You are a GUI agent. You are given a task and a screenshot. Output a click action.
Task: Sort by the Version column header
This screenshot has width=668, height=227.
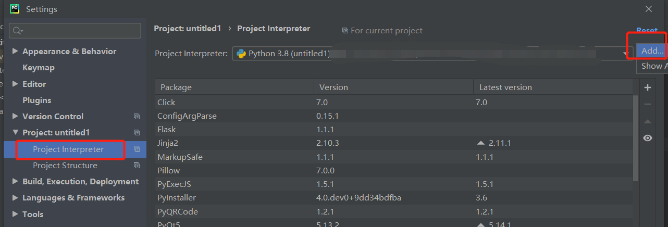point(393,87)
